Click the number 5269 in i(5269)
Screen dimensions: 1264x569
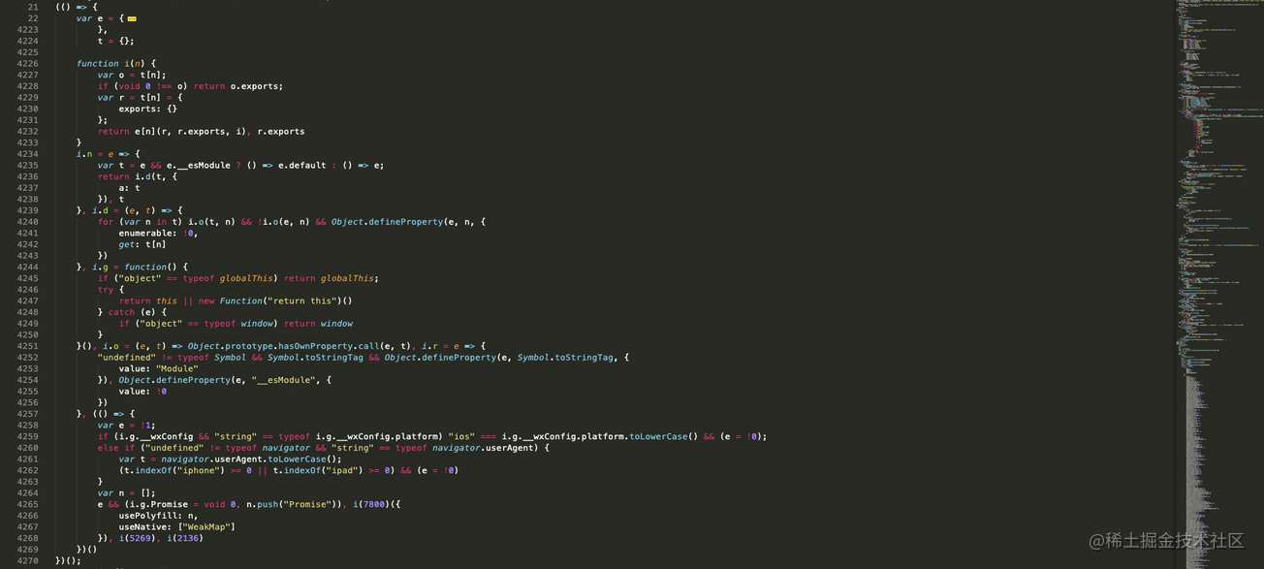(x=137, y=538)
